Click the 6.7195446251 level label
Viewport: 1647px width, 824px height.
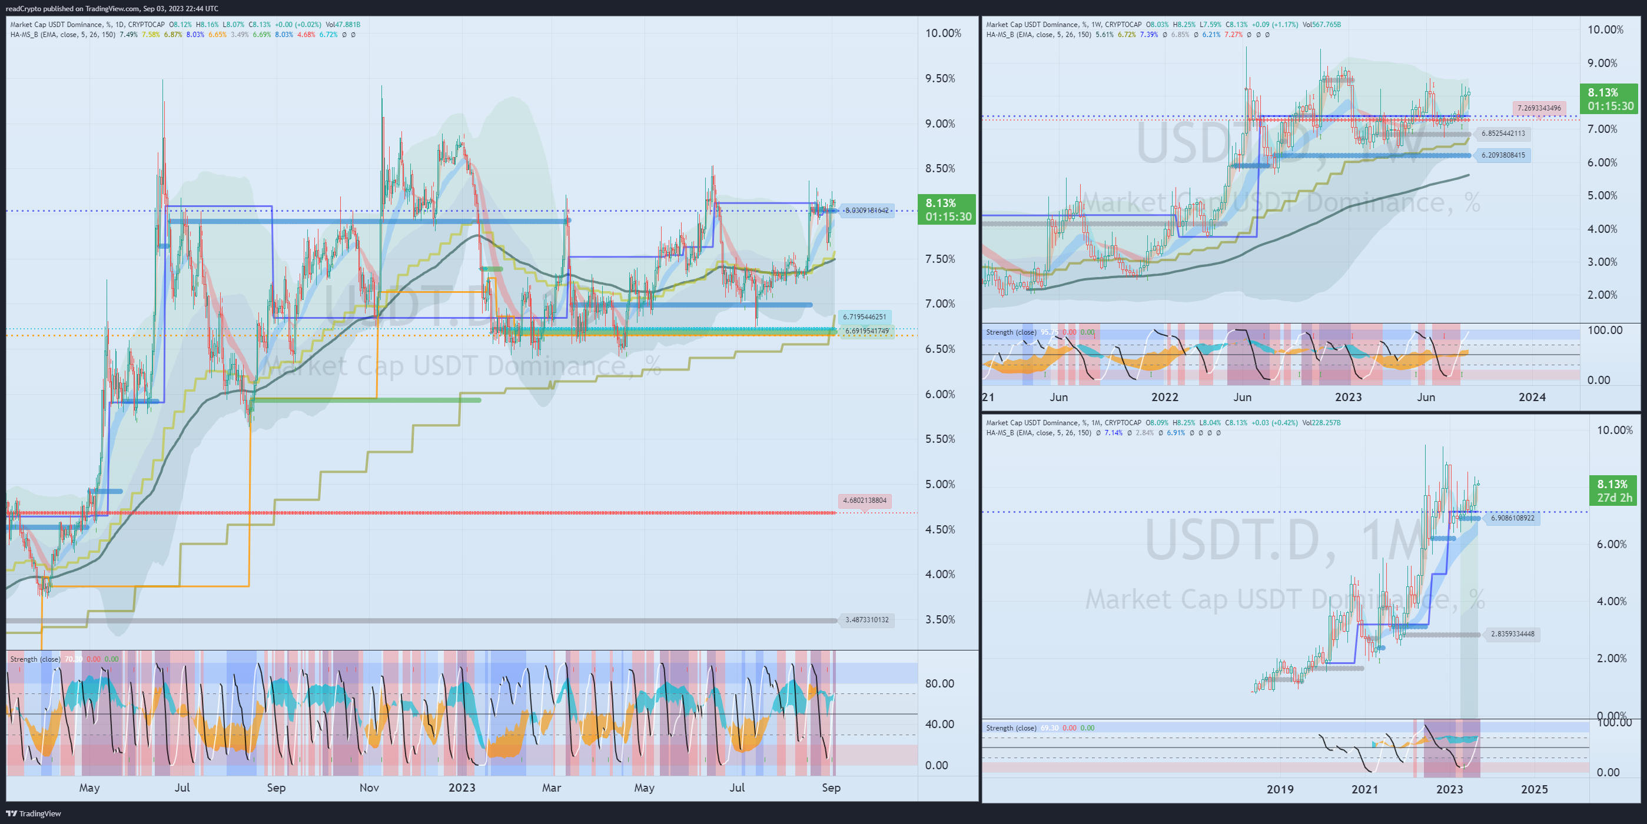coord(865,317)
